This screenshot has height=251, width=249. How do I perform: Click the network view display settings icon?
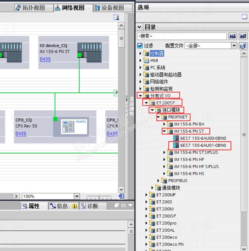pyautogui.click(x=116, y=17)
